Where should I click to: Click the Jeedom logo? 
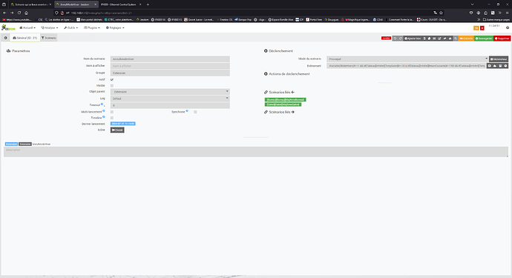pyautogui.click(x=8, y=27)
